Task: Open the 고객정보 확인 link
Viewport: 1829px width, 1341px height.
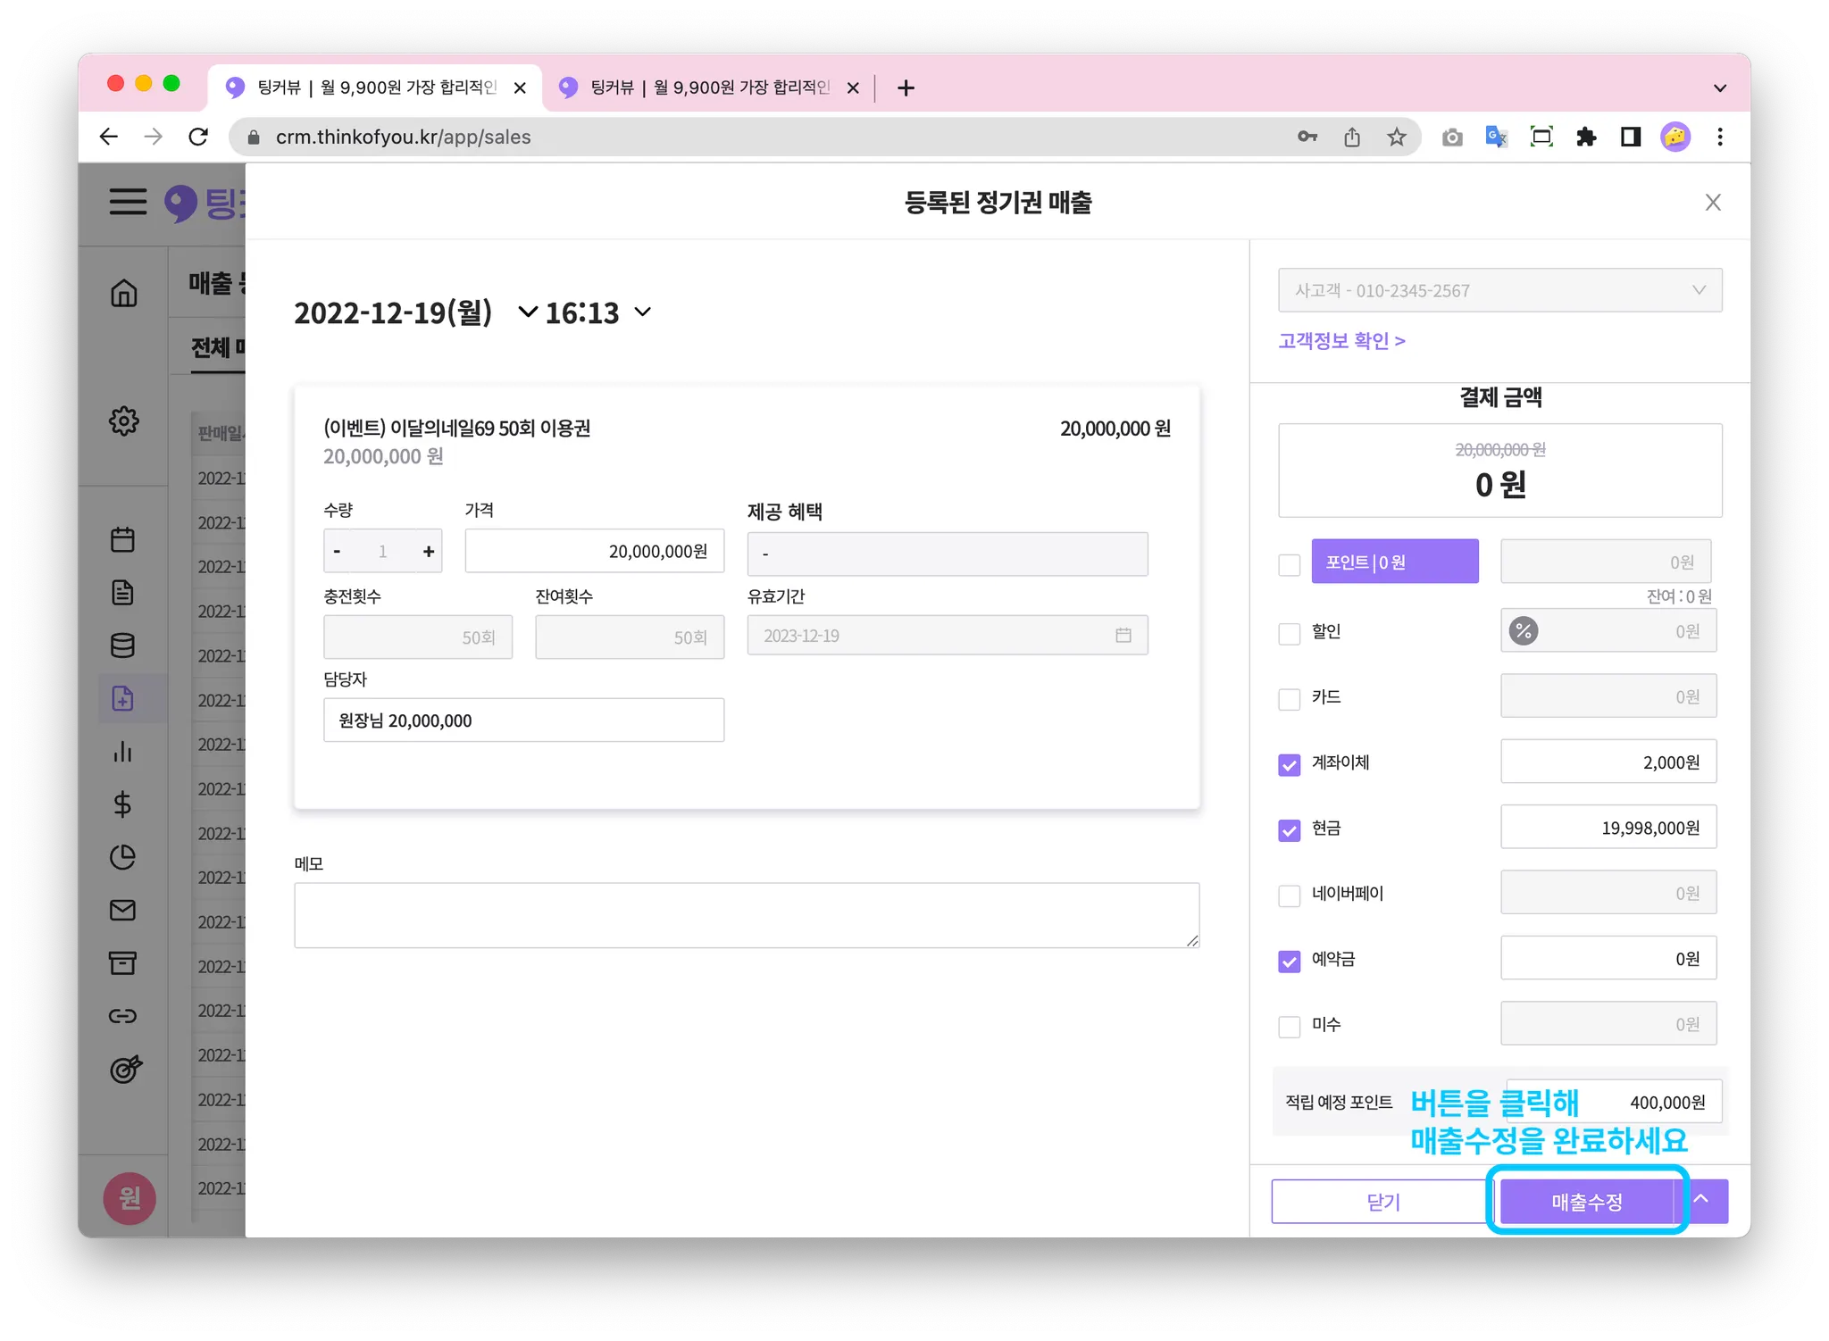Action: (x=1341, y=341)
